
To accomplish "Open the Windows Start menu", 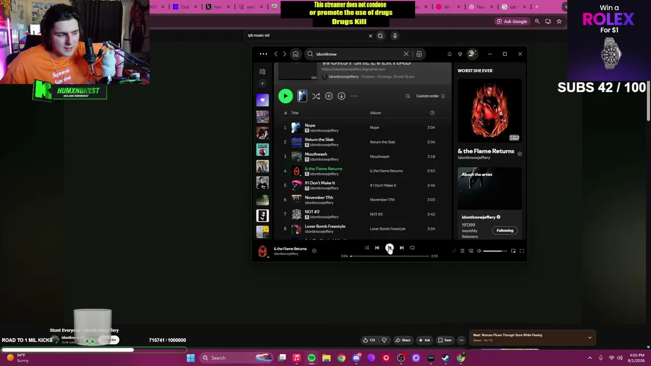I will [191, 358].
